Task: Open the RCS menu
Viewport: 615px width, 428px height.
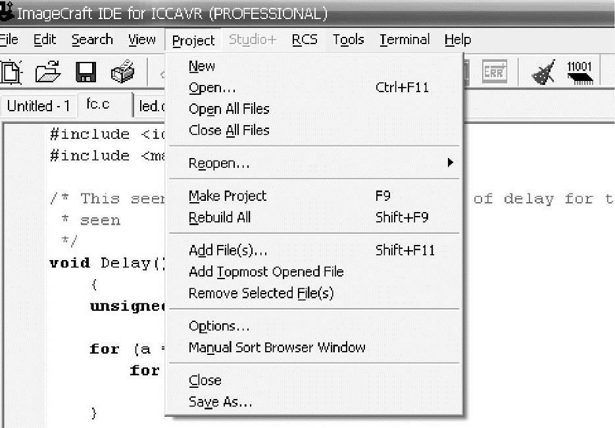Action: [x=305, y=40]
